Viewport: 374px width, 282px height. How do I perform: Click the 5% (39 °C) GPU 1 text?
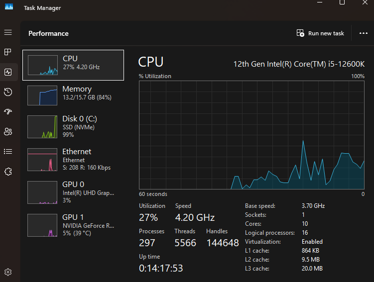(x=77, y=233)
